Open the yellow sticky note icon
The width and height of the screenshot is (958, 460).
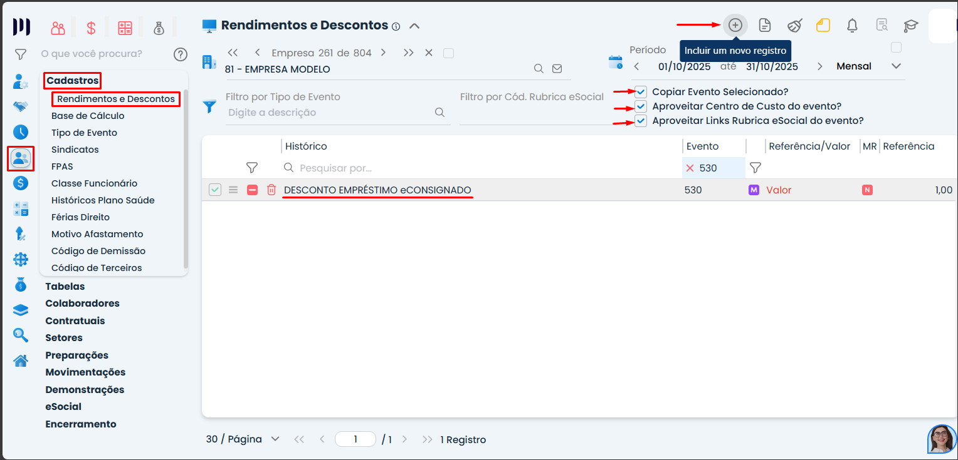pyautogui.click(x=823, y=25)
